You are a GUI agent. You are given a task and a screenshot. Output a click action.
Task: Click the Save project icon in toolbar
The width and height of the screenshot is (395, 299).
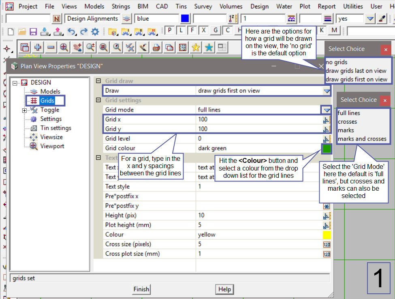(x=33, y=32)
